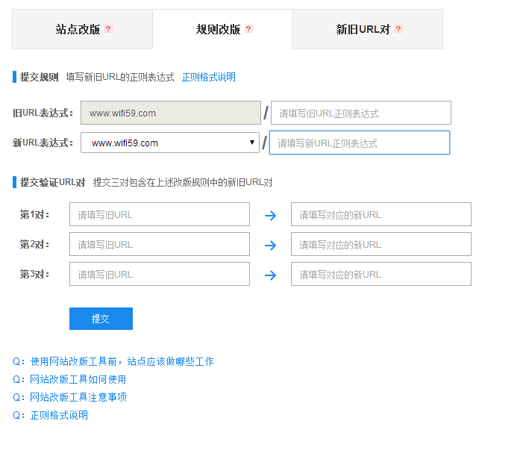Click the help icon beside 站点改版 tab
Image resolution: width=523 pixels, height=465 pixels.
click(108, 29)
